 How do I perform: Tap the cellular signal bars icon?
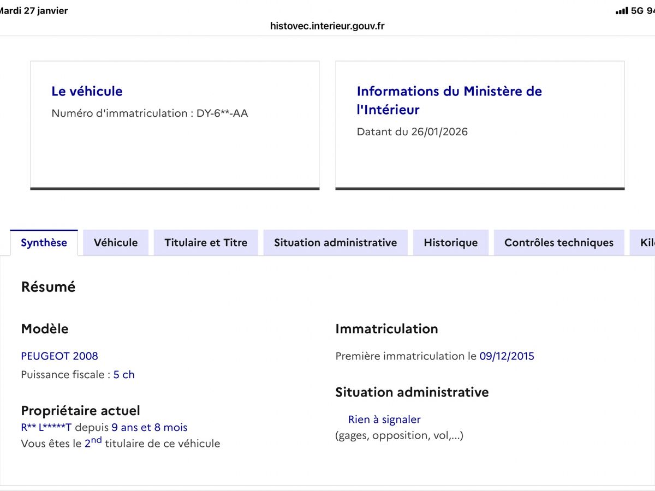point(621,11)
